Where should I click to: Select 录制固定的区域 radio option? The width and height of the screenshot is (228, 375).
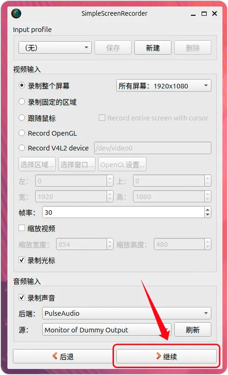pyautogui.click(x=22, y=102)
